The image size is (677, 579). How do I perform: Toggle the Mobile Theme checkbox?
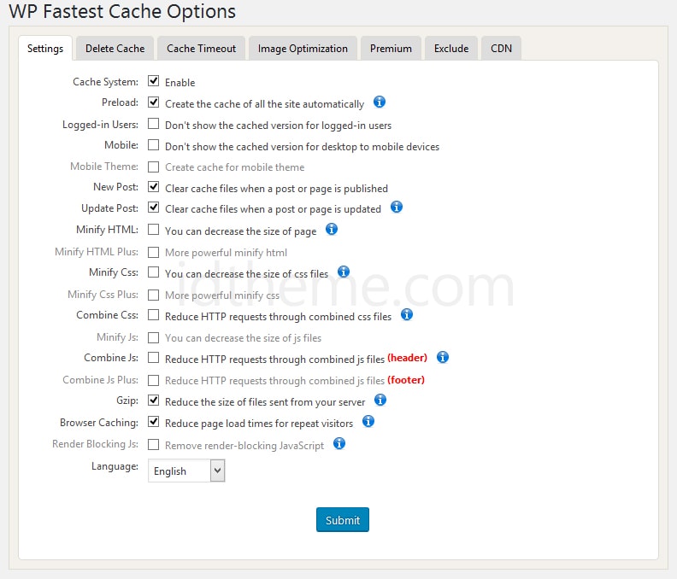tap(153, 167)
